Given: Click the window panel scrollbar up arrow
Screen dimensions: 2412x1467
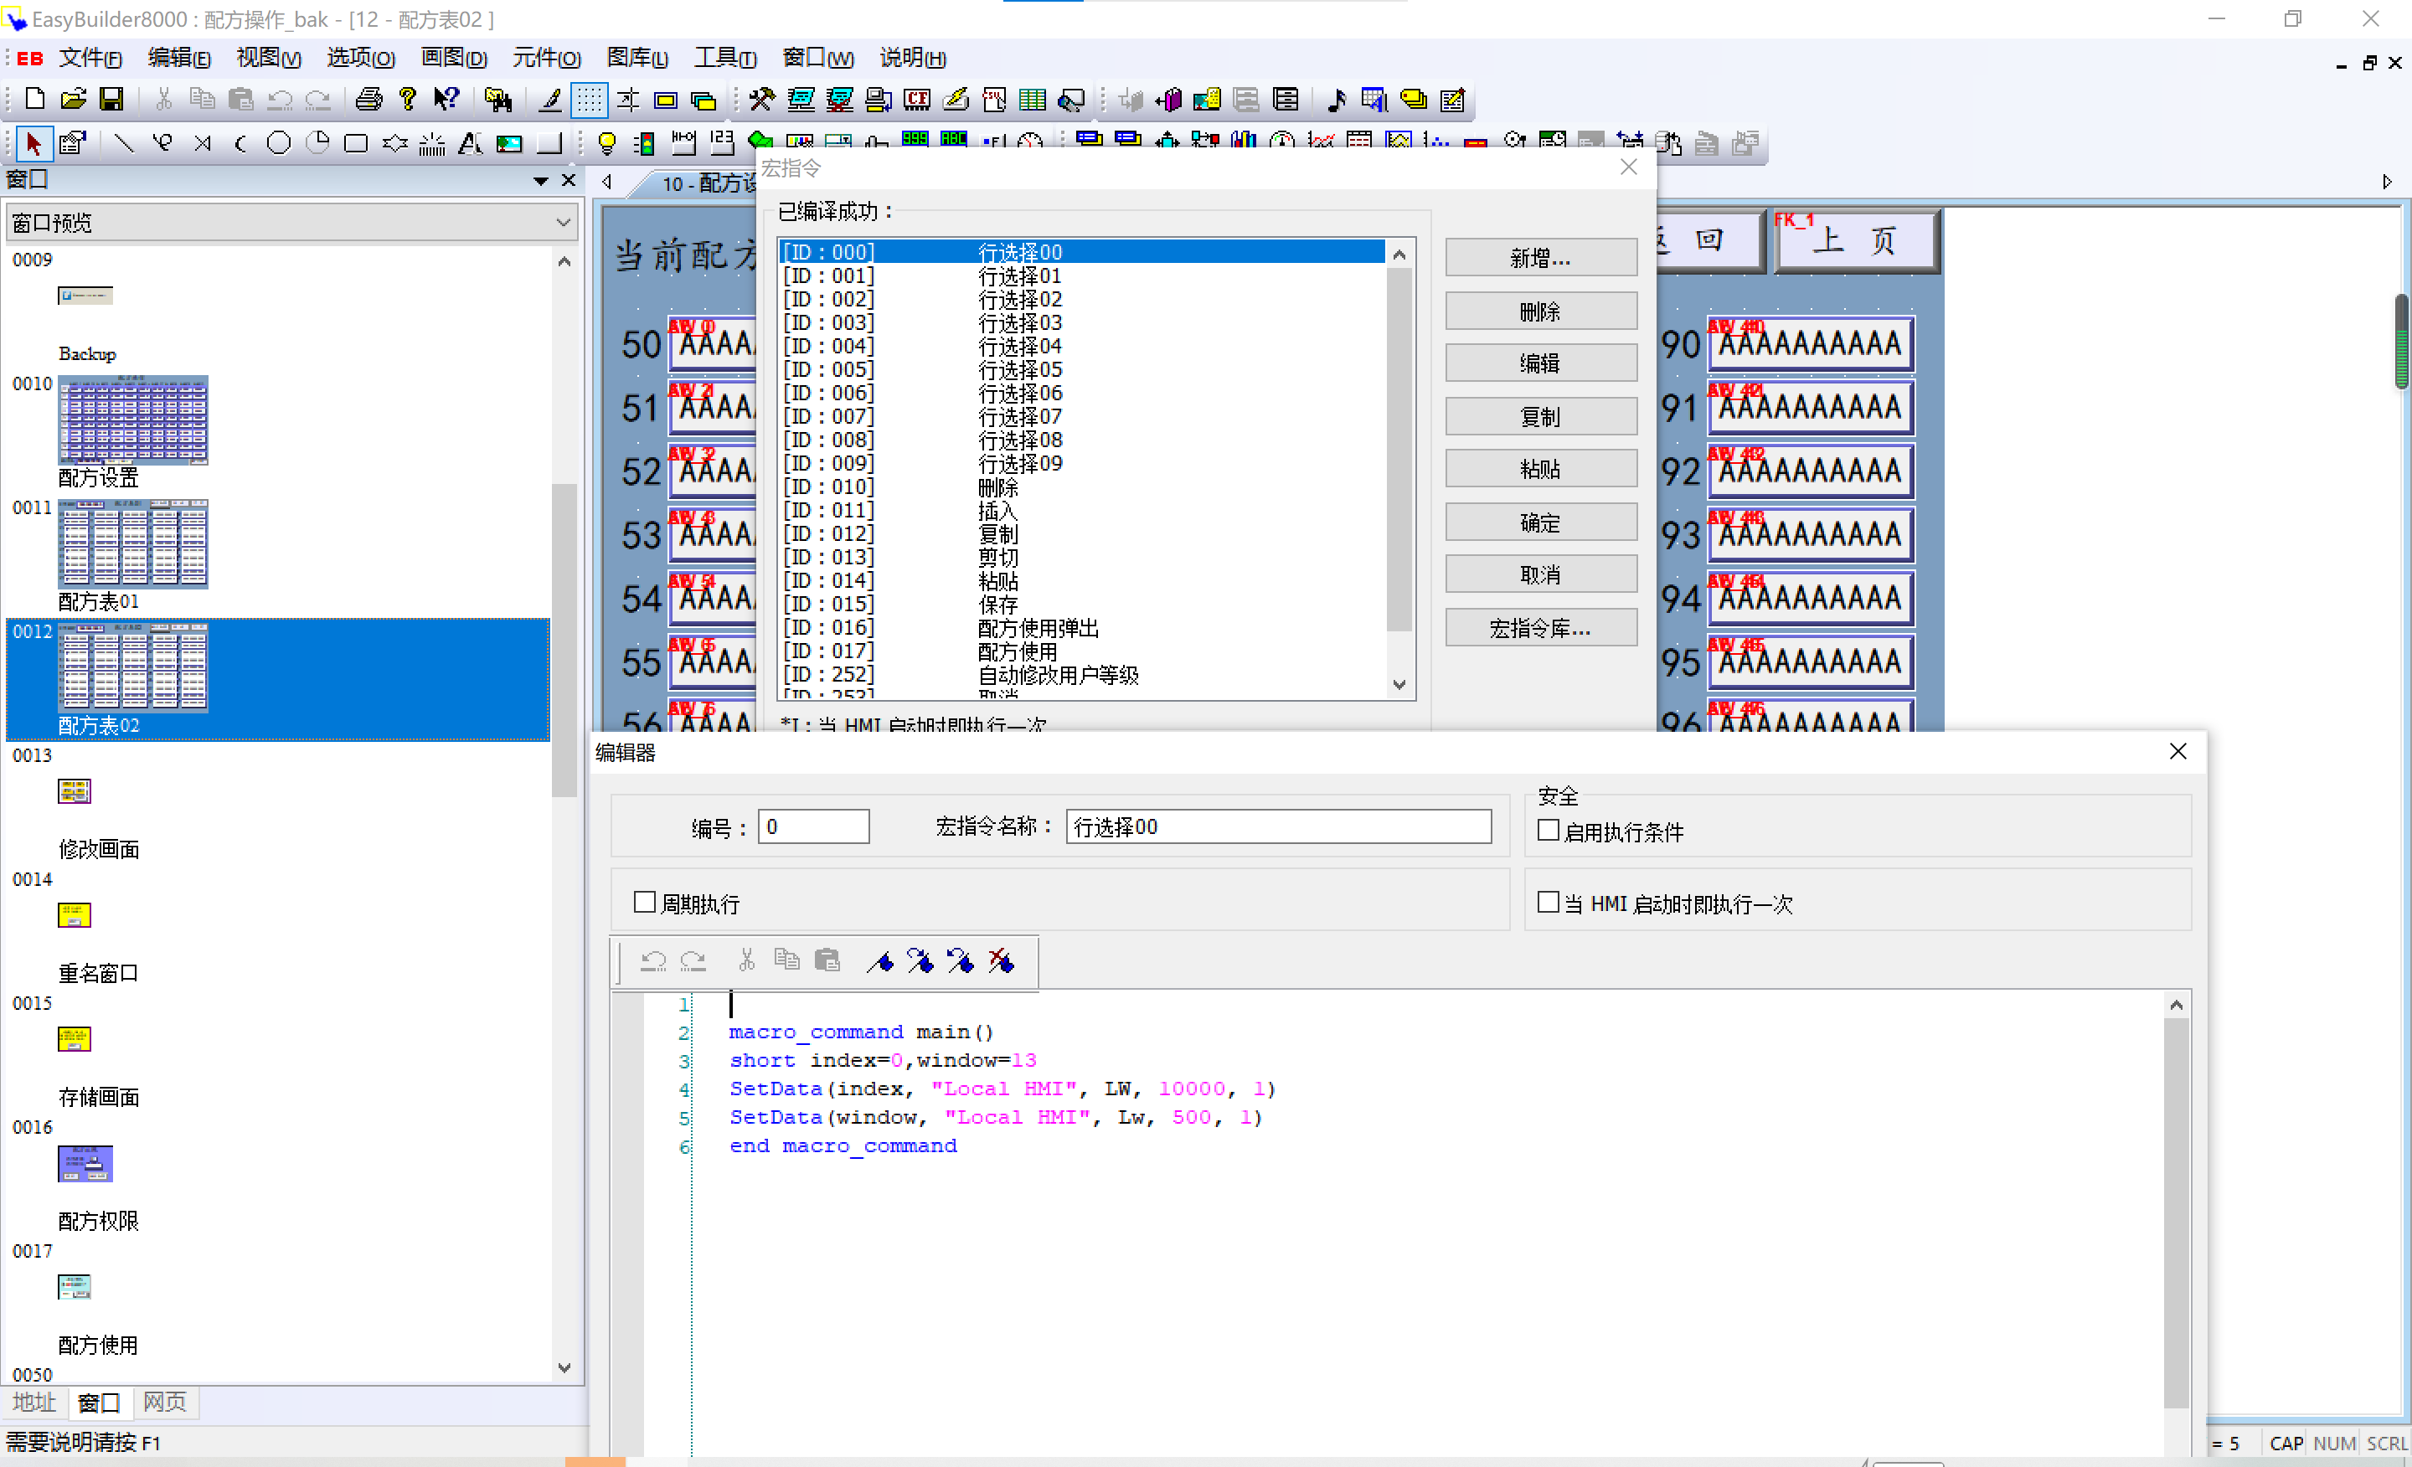Looking at the screenshot, I should tap(564, 261).
